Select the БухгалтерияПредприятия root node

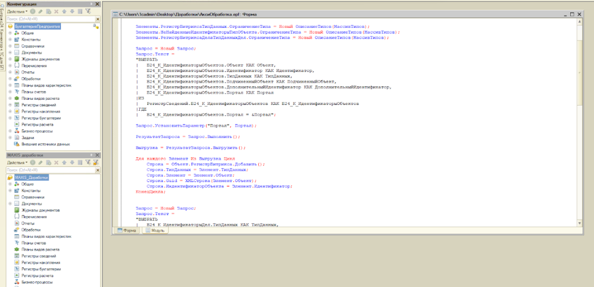point(38,26)
